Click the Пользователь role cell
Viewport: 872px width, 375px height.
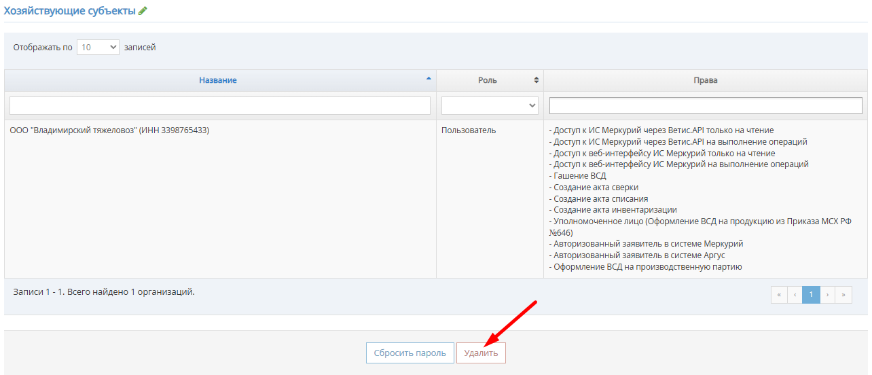(x=469, y=130)
